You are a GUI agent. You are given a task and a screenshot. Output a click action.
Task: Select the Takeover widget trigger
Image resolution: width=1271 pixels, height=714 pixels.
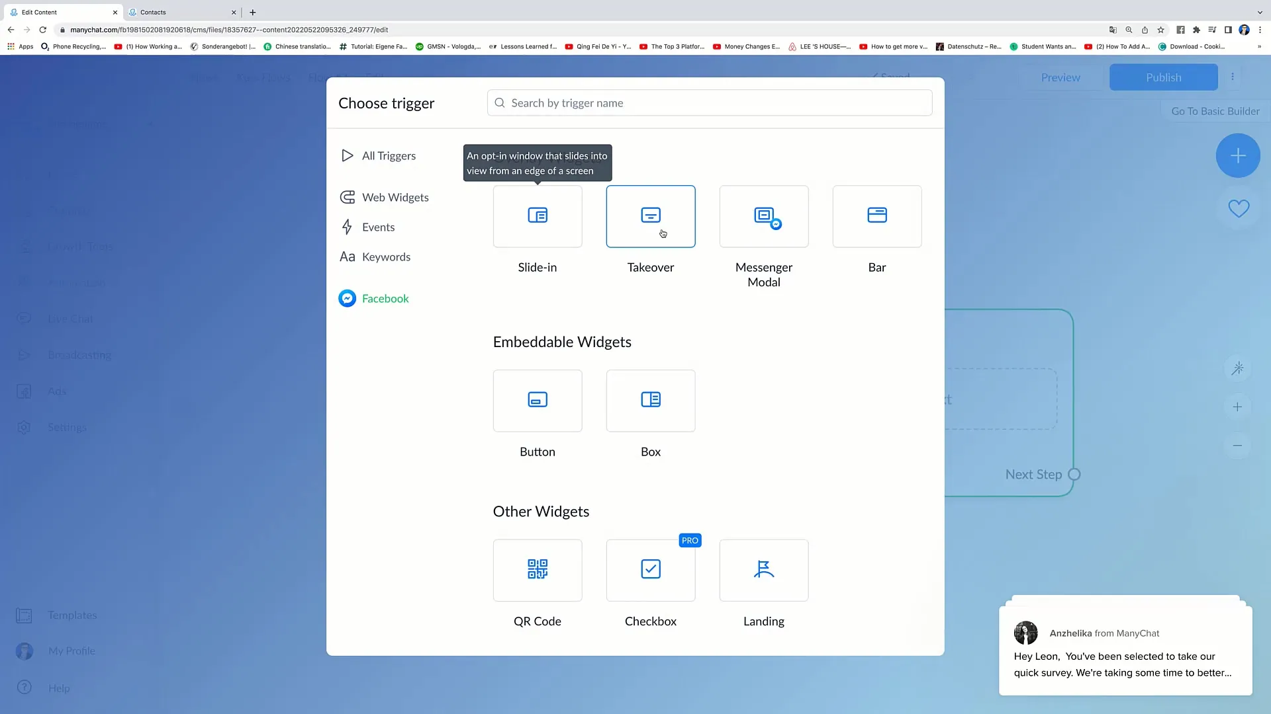[651, 216]
